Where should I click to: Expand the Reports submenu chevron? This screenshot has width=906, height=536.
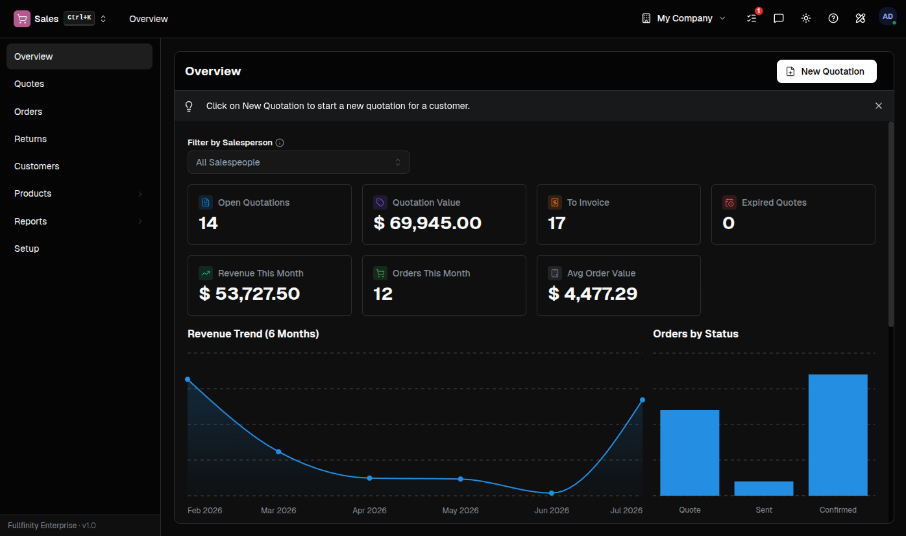click(x=140, y=221)
